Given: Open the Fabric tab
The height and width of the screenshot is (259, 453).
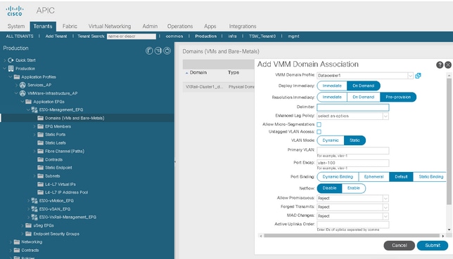Looking at the screenshot, I should (x=70, y=26).
